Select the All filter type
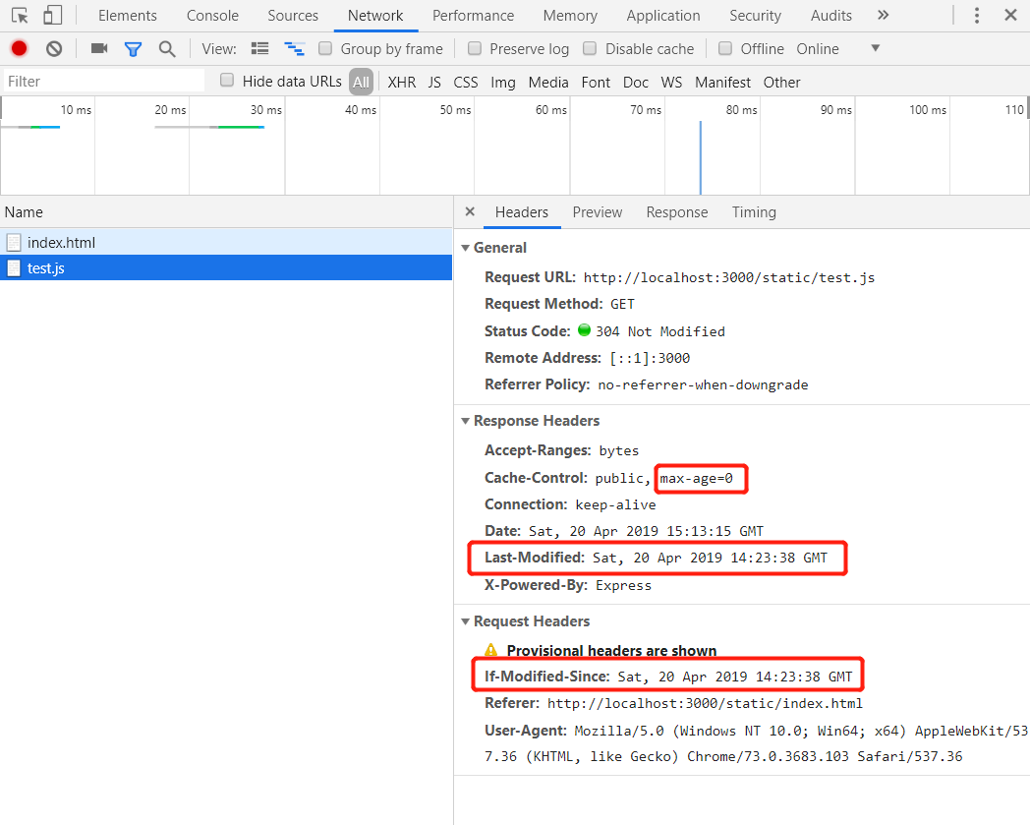This screenshot has height=825, width=1030. pos(362,83)
